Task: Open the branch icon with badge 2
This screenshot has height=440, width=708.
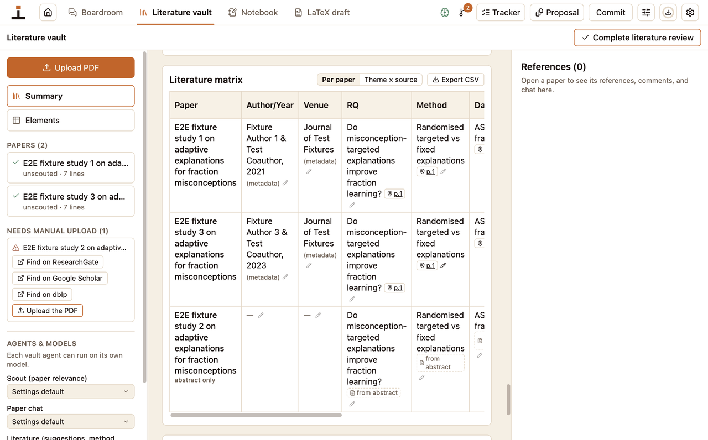Action: click(462, 12)
